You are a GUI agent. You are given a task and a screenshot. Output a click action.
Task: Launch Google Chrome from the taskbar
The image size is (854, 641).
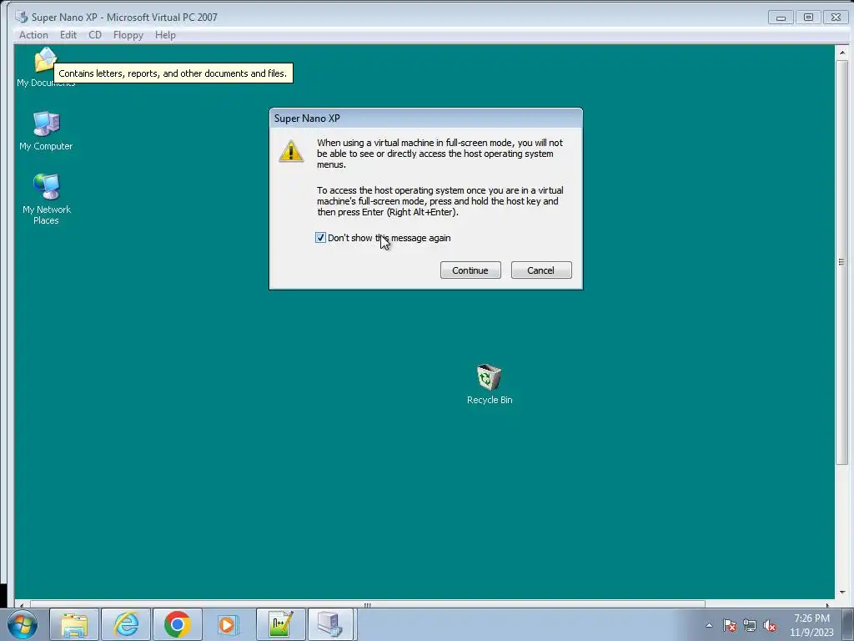click(x=178, y=624)
